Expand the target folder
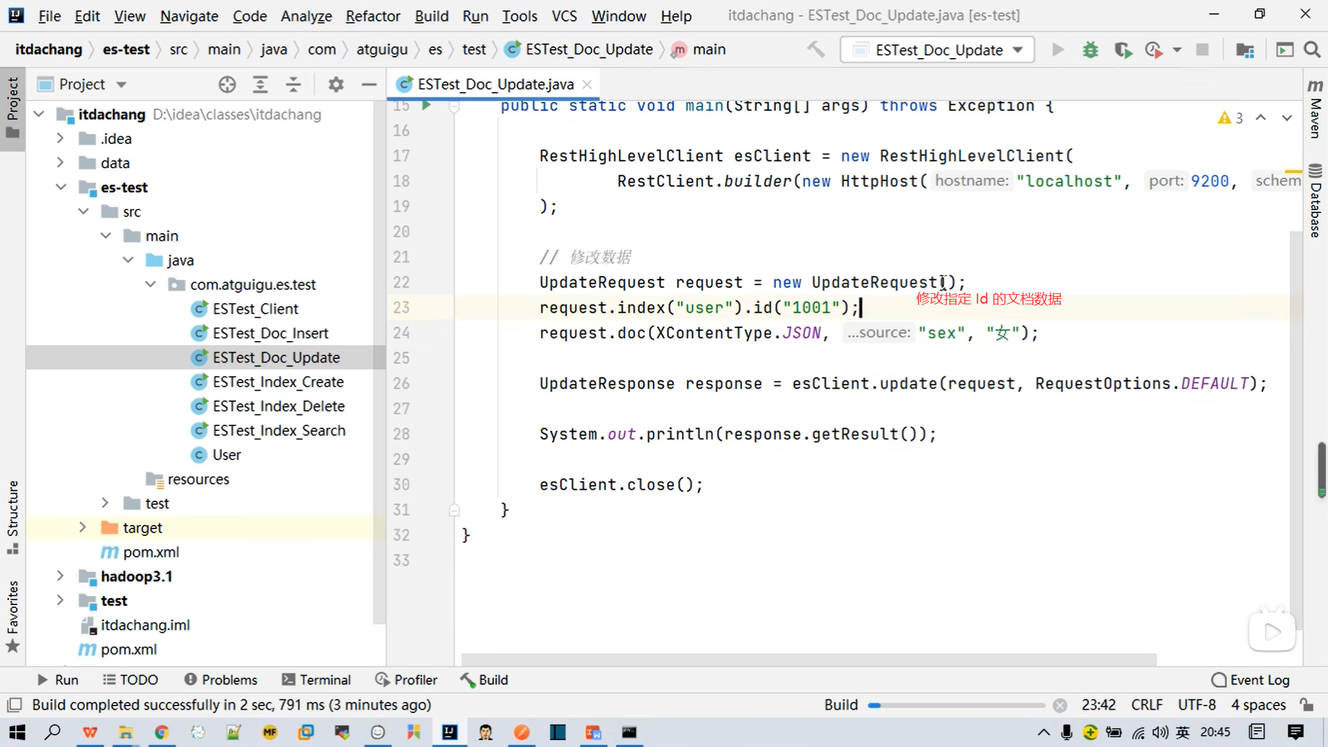 click(82, 528)
